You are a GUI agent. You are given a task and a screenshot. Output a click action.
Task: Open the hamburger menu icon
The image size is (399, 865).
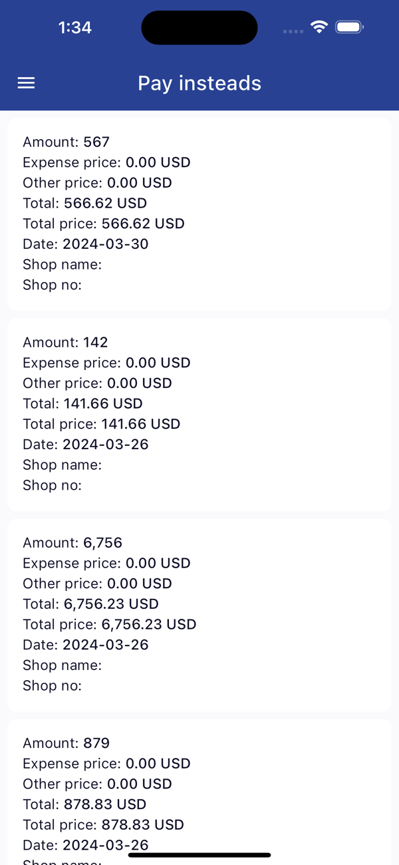coord(26,83)
